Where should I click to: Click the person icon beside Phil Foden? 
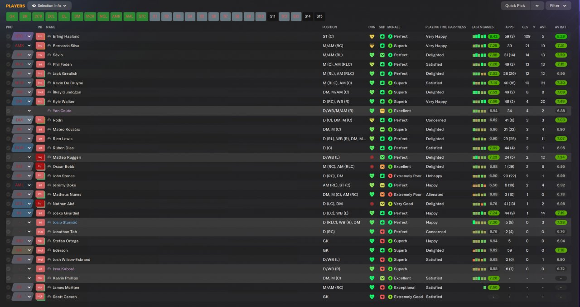pyautogui.click(x=49, y=64)
